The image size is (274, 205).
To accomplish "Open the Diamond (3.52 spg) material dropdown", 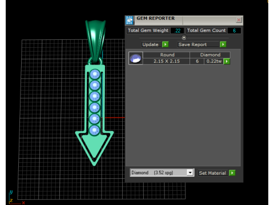I will (x=190, y=173).
